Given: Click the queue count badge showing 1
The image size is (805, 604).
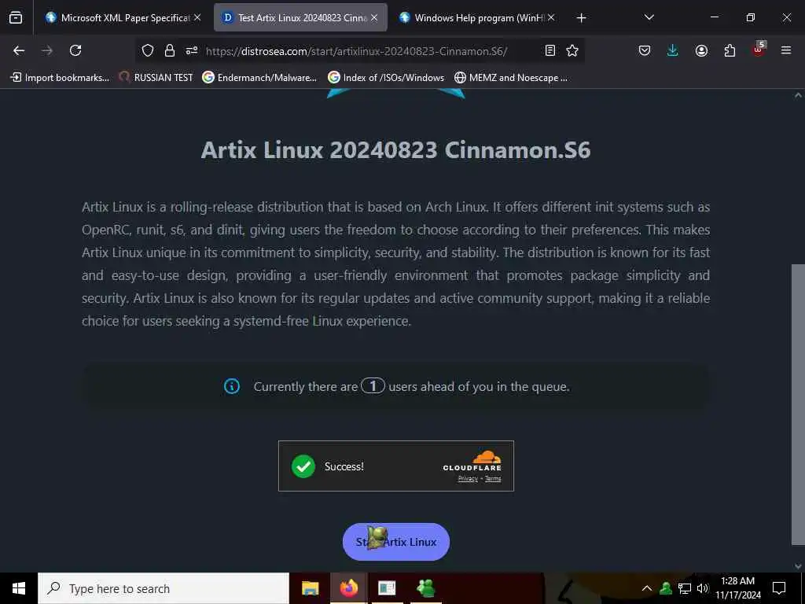Looking at the screenshot, I should 373,385.
